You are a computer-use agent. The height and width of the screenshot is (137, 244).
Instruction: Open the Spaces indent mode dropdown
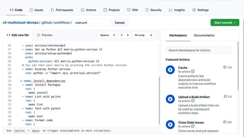pos(107,35)
